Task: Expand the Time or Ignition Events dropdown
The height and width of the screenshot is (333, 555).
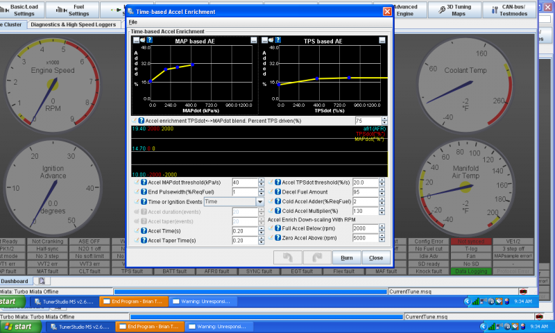Action: (x=260, y=201)
